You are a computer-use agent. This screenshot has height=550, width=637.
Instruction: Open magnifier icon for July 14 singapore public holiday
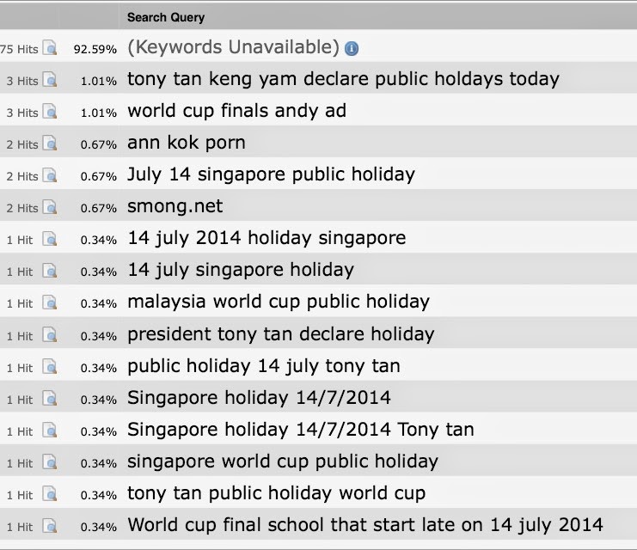(50, 175)
